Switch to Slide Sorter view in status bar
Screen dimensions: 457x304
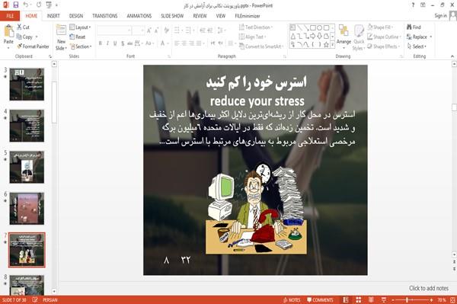[x=359, y=299]
